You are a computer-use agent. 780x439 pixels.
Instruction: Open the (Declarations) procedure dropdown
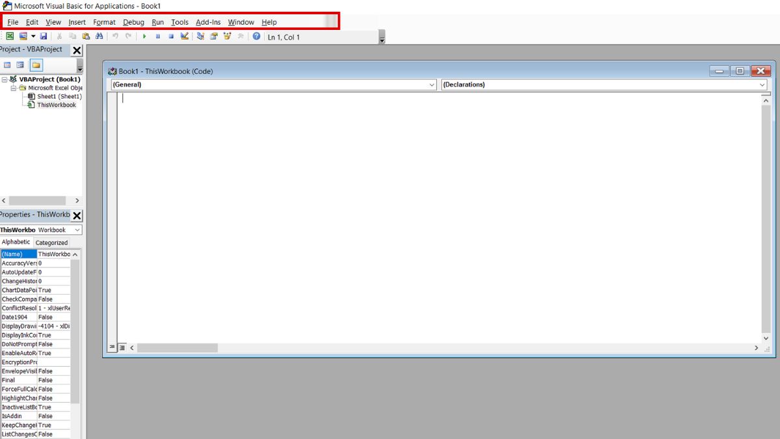pyautogui.click(x=604, y=85)
